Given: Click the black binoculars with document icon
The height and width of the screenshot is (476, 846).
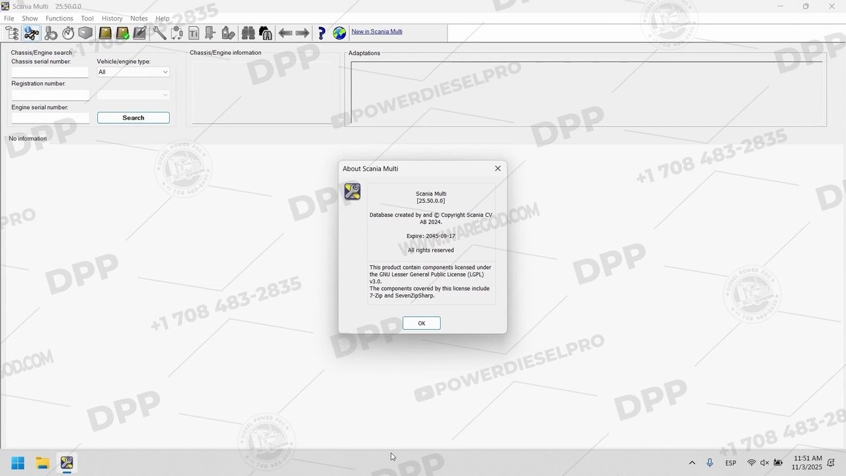Looking at the screenshot, I should point(265,32).
